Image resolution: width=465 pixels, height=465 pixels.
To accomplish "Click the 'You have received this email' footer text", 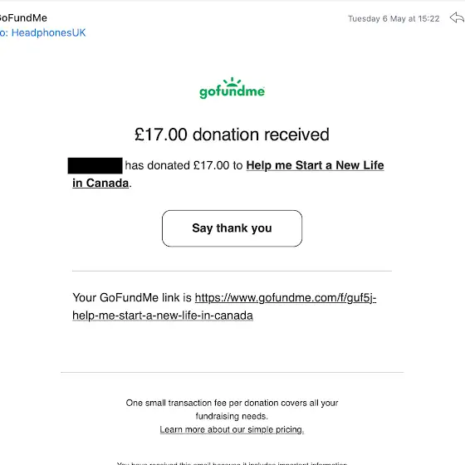I will click(232, 463).
